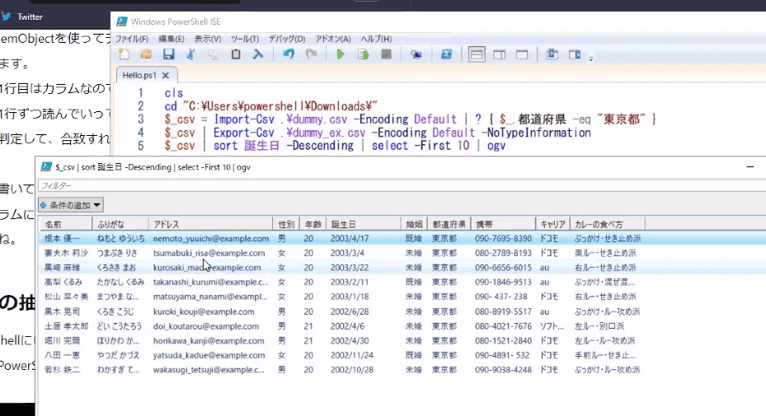This screenshot has width=766, height=416.
Task: Click tsumabuki_risa@example.com address cell
Action: click(209, 253)
